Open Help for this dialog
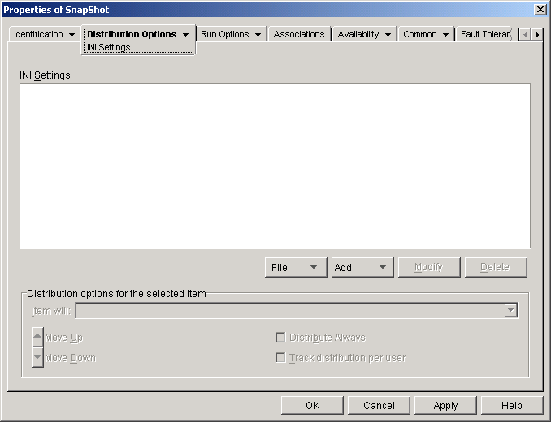The height and width of the screenshot is (422, 551). point(512,406)
